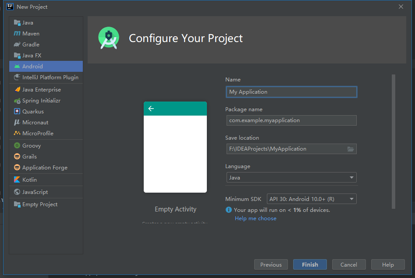
Task: Click the Finish button
Action: pyautogui.click(x=310, y=264)
